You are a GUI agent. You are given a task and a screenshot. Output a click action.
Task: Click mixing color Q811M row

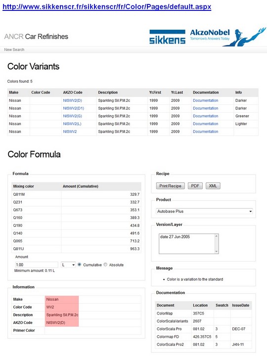coord(76,194)
